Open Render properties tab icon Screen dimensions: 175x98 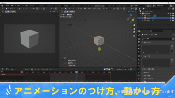click(x=139, y=39)
